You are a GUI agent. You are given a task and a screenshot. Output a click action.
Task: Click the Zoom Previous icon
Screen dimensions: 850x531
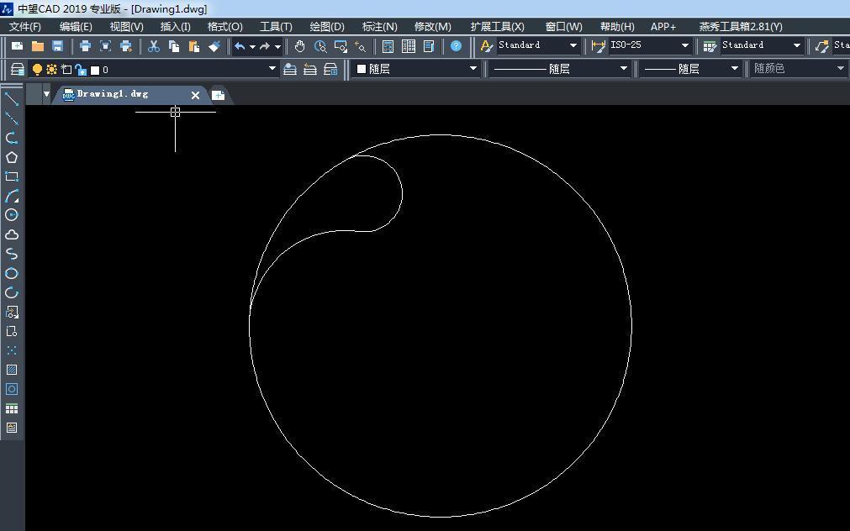tap(361, 46)
